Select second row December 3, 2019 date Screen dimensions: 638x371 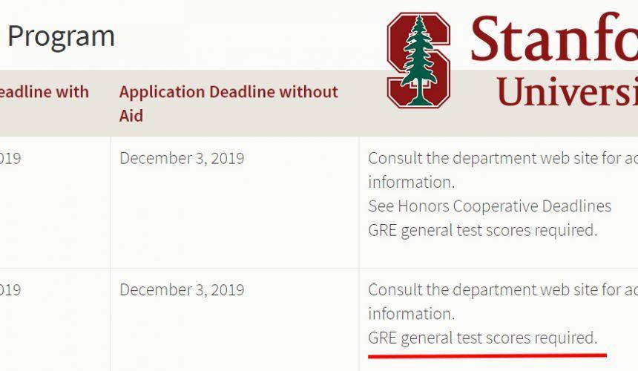[182, 289]
